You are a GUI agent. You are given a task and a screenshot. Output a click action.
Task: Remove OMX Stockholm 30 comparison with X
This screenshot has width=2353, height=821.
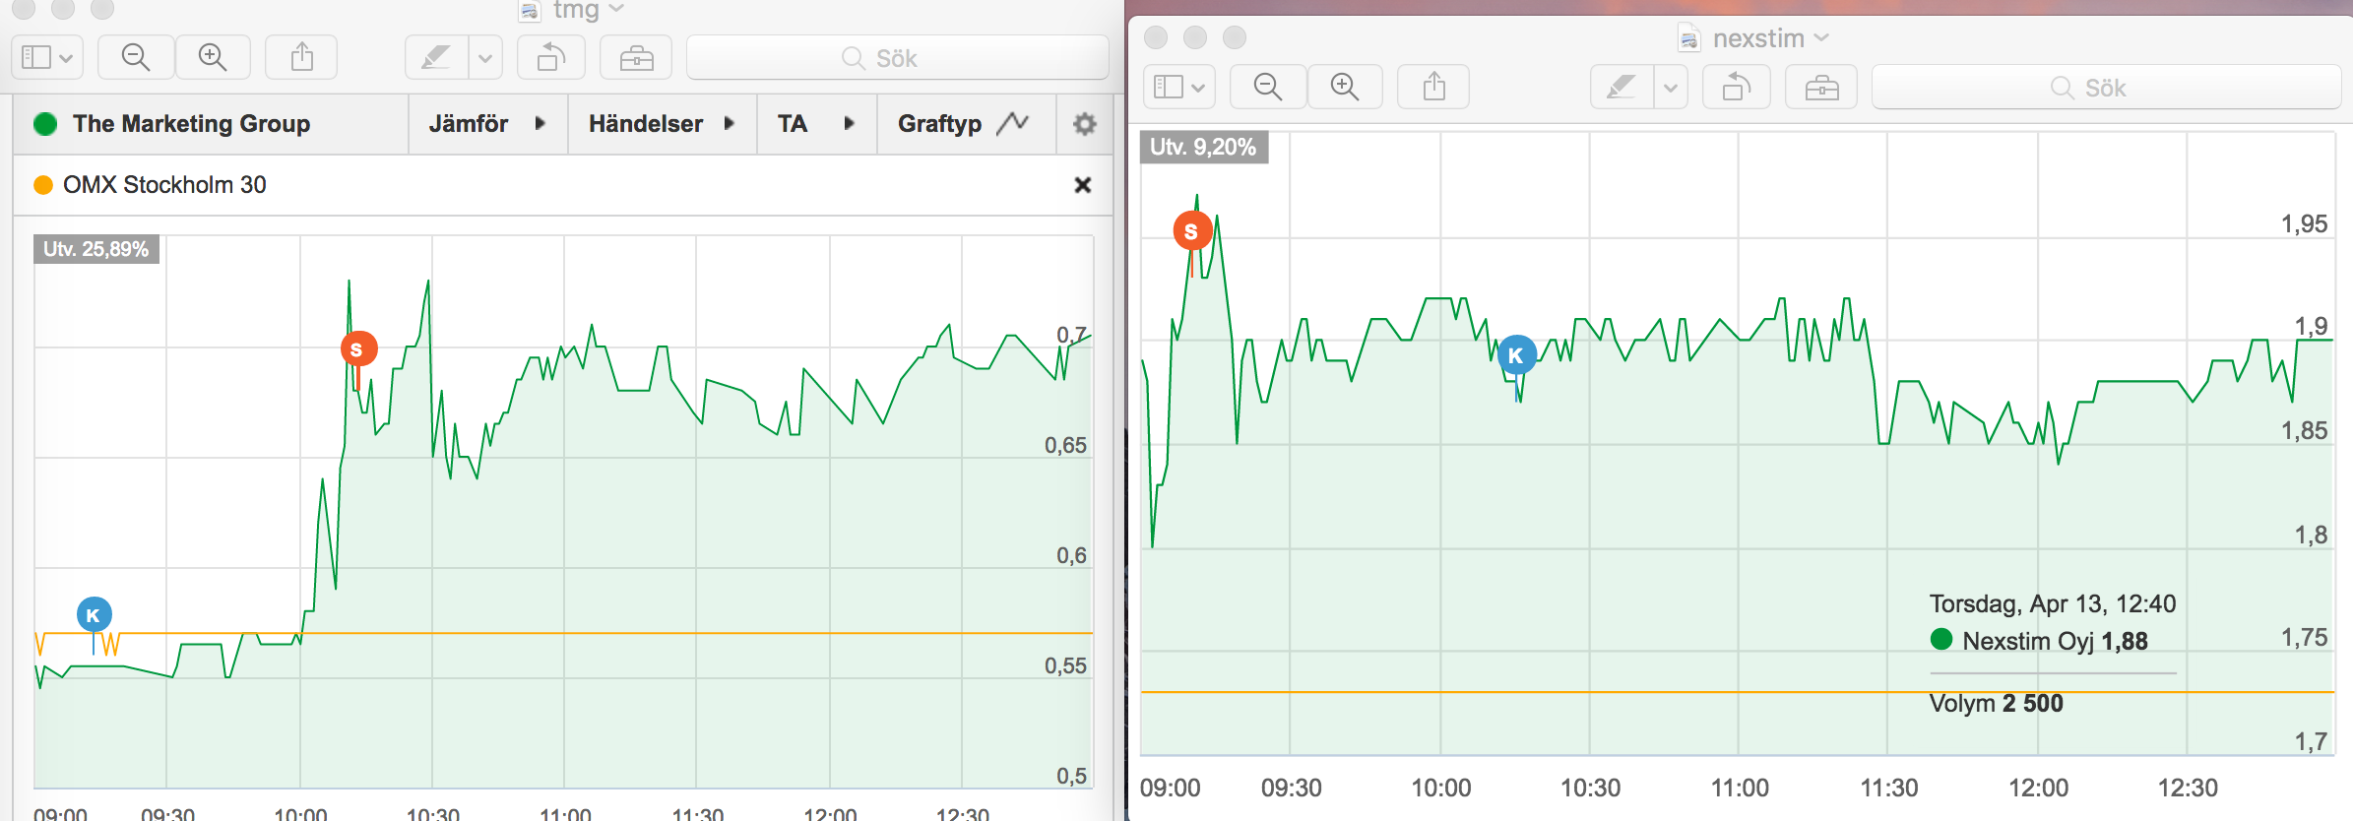click(x=1083, y=185)
